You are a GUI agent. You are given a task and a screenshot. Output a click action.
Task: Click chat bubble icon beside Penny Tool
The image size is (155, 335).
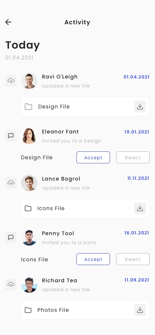pos(11,237)
